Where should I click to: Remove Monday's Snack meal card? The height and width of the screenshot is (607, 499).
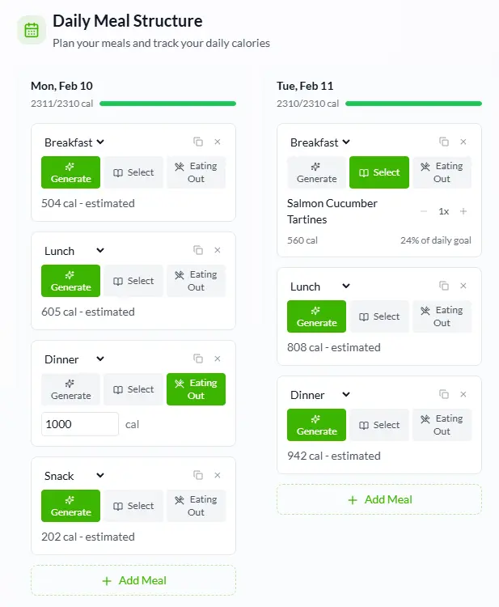point(218,475)
